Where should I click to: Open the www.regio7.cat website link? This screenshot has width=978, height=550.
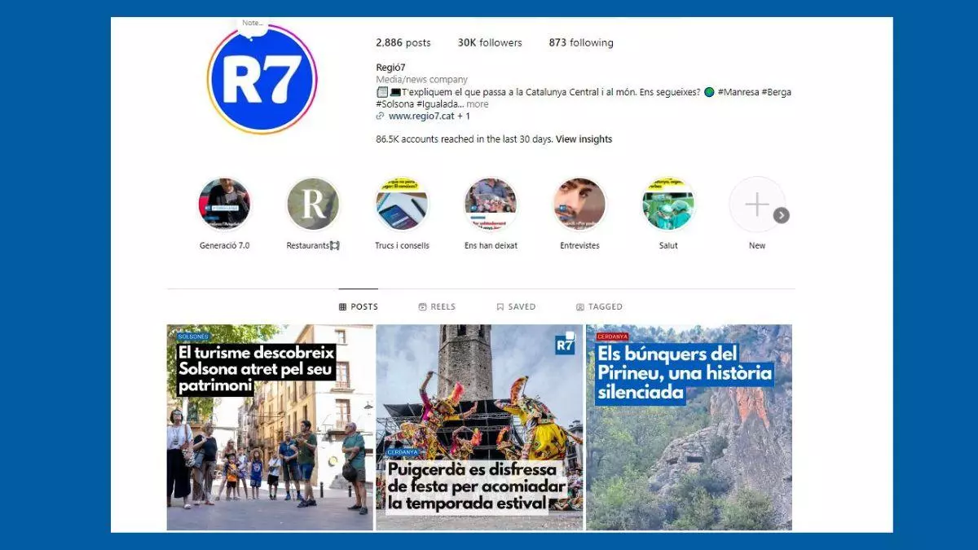tap(421, 117)
